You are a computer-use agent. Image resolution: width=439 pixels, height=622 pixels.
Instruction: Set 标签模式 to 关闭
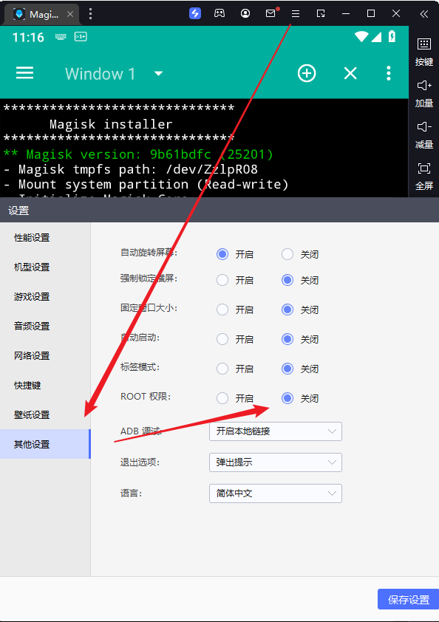click(x=287, y=369)
